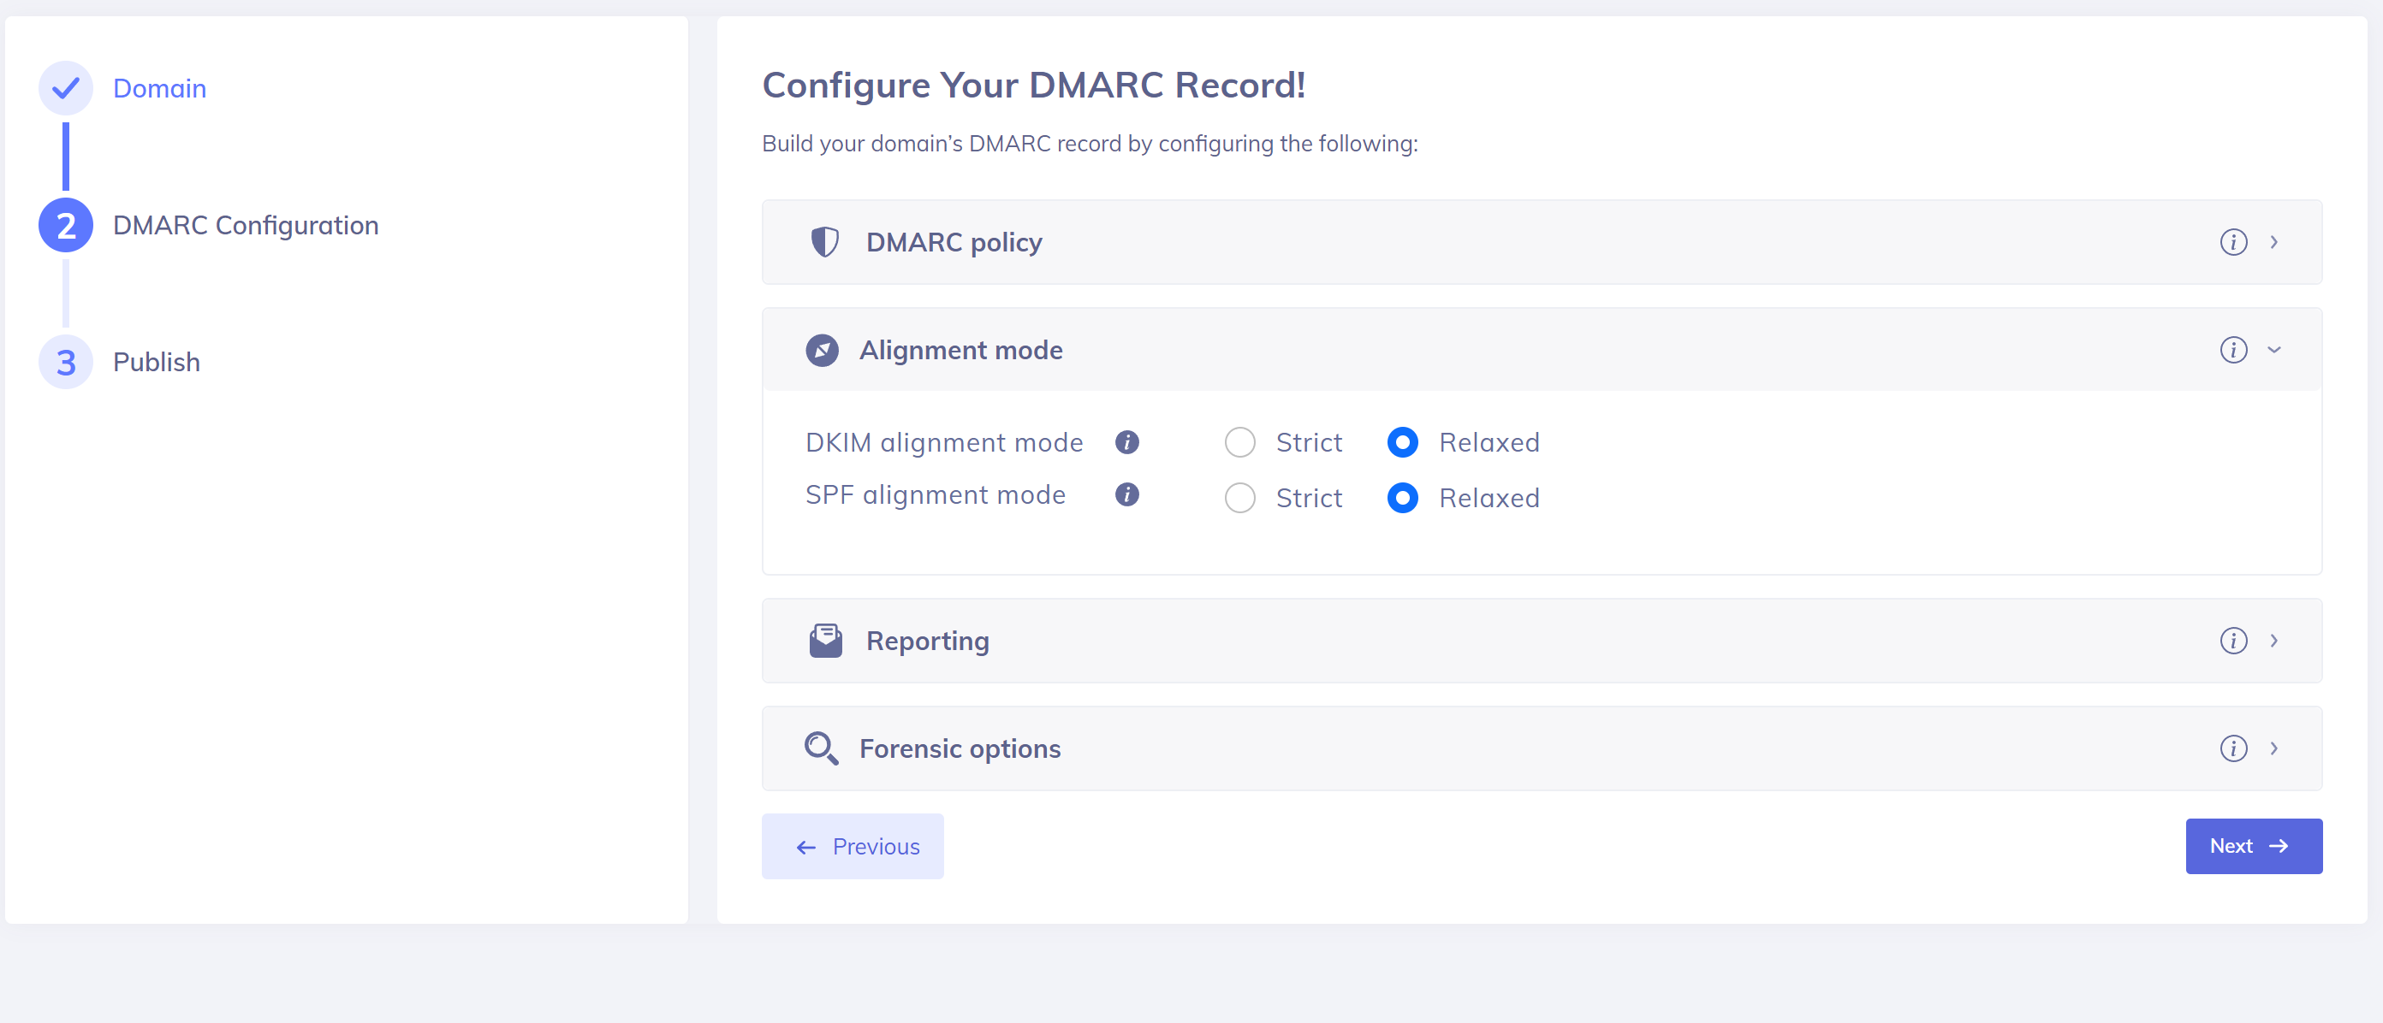The width and height of the screenshot is (2383, 1023).
Task: Select Relaxed for DKIM alignment mode
Action: pyautogui.click(x=1401, y=443)
